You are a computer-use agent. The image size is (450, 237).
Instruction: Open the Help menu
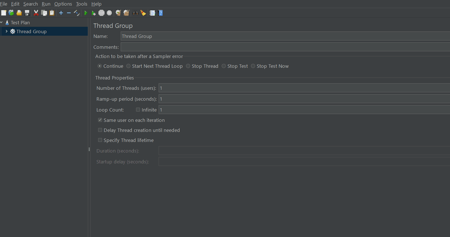(x=96, y=4)
